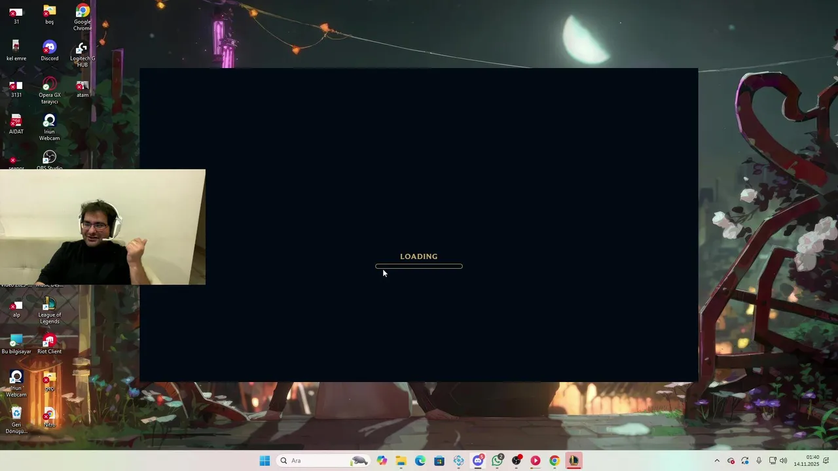Open the volume control in system tray
838x471 pixels.
click(x=783, y=461)
